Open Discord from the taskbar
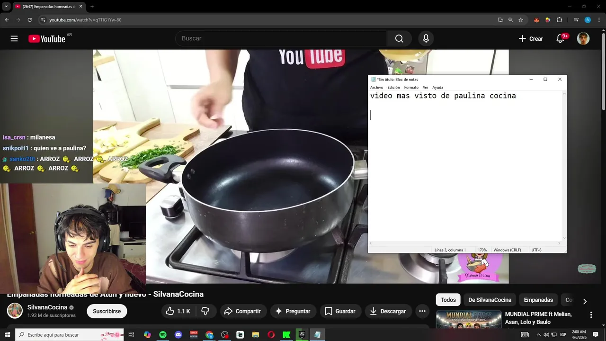The height and width of the screenshot is (341, 606). pos(178,335)
